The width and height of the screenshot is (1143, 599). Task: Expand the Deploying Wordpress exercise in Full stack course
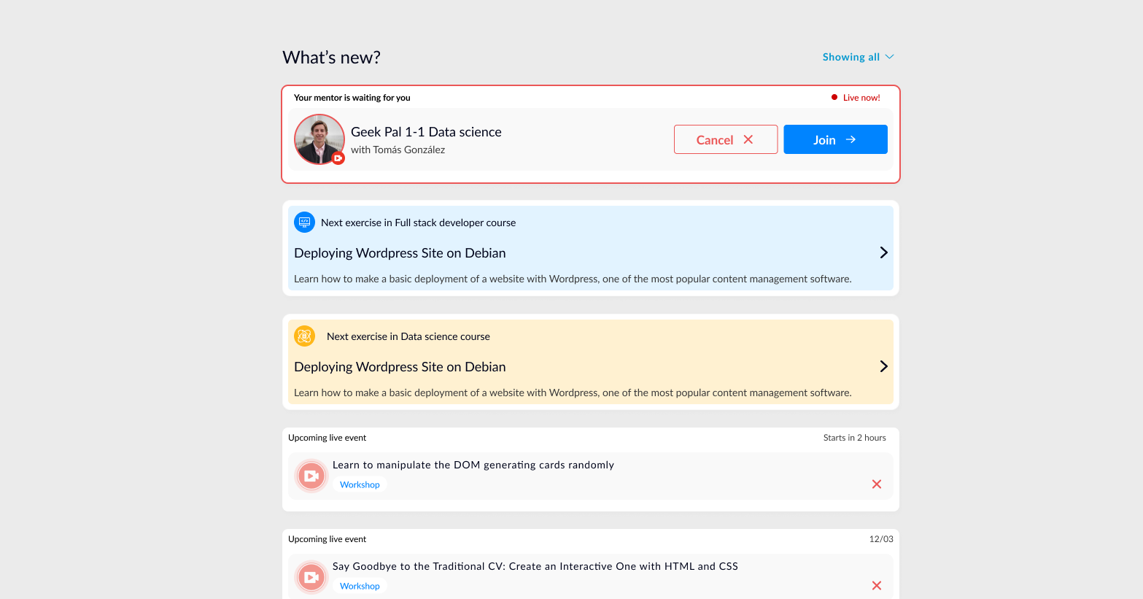click(x=883, y=252)
